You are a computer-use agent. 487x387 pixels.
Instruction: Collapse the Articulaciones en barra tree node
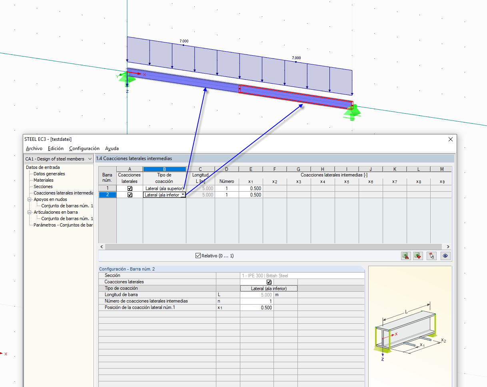(x=29, y=212)
